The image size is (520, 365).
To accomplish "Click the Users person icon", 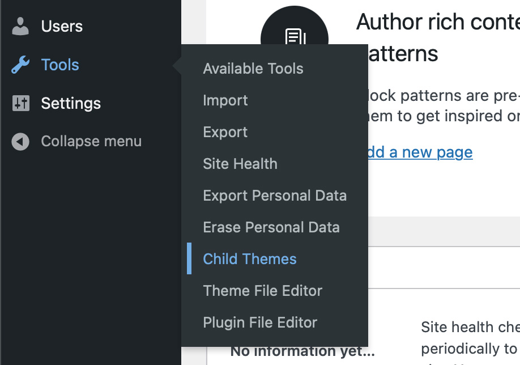I will pyautogui.click(x=20, y=26).
